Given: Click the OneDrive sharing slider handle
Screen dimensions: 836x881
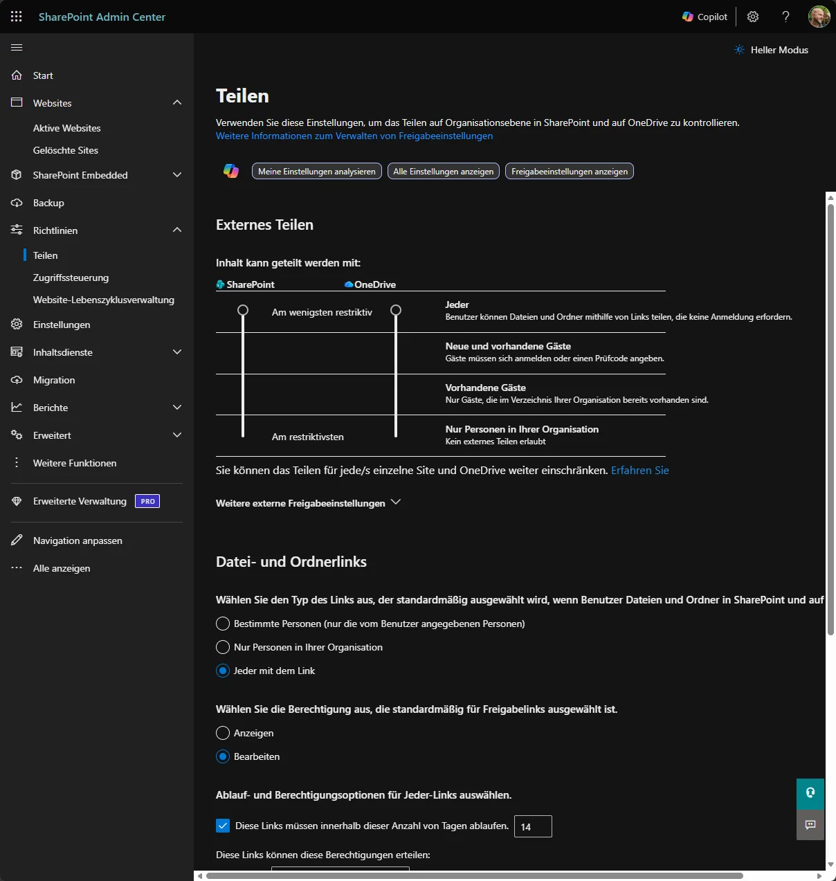Looking at the screenshot, I should [396, 310].
